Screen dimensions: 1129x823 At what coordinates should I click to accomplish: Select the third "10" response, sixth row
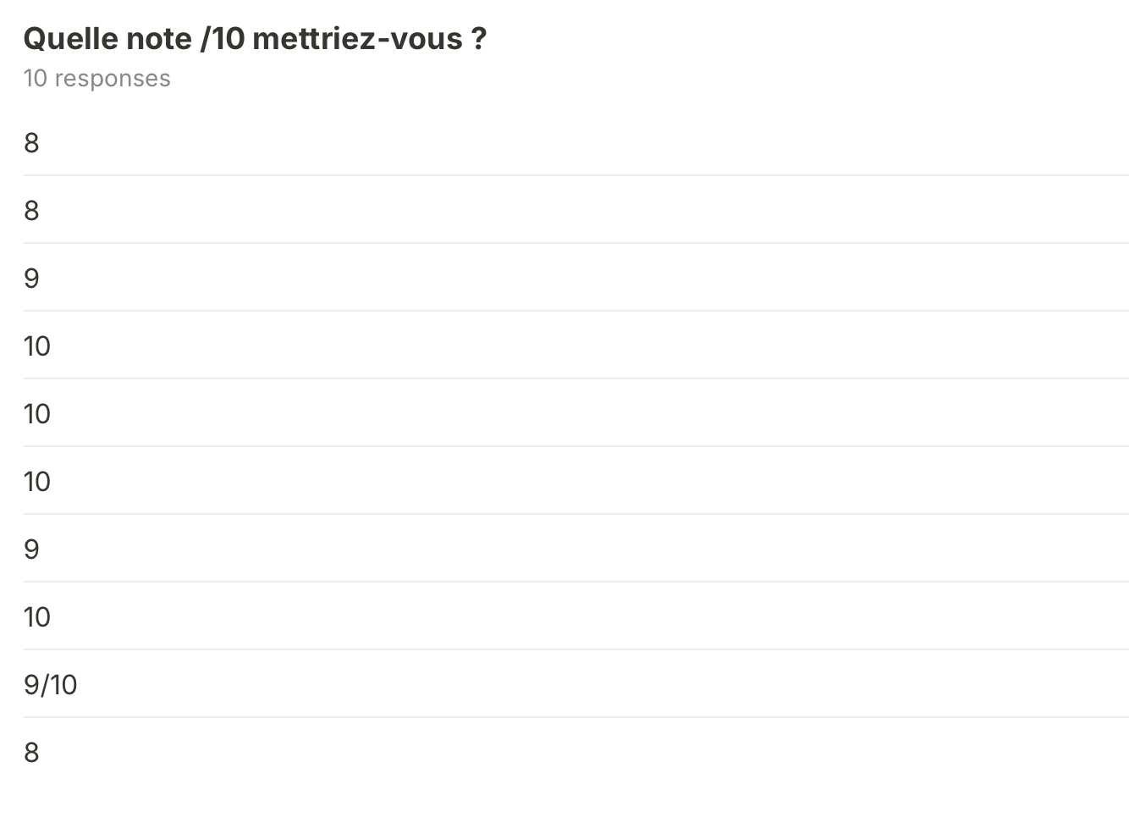[37, 482]
